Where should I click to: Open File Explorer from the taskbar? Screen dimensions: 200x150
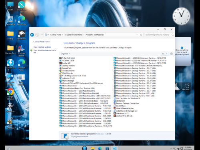tap(92, 148)
